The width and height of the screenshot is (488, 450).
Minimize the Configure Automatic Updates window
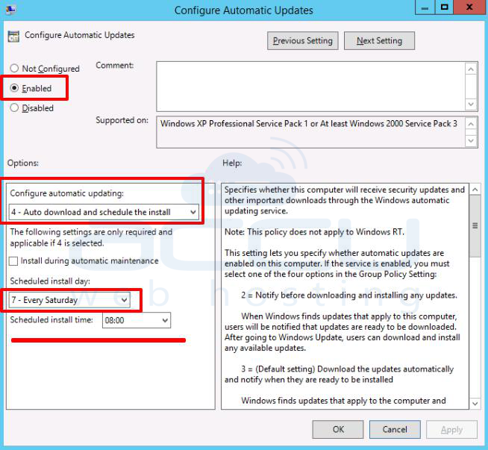(x=425, y=7)
